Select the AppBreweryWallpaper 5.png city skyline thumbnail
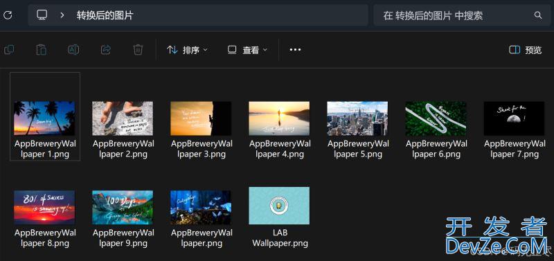 (357, 118)
